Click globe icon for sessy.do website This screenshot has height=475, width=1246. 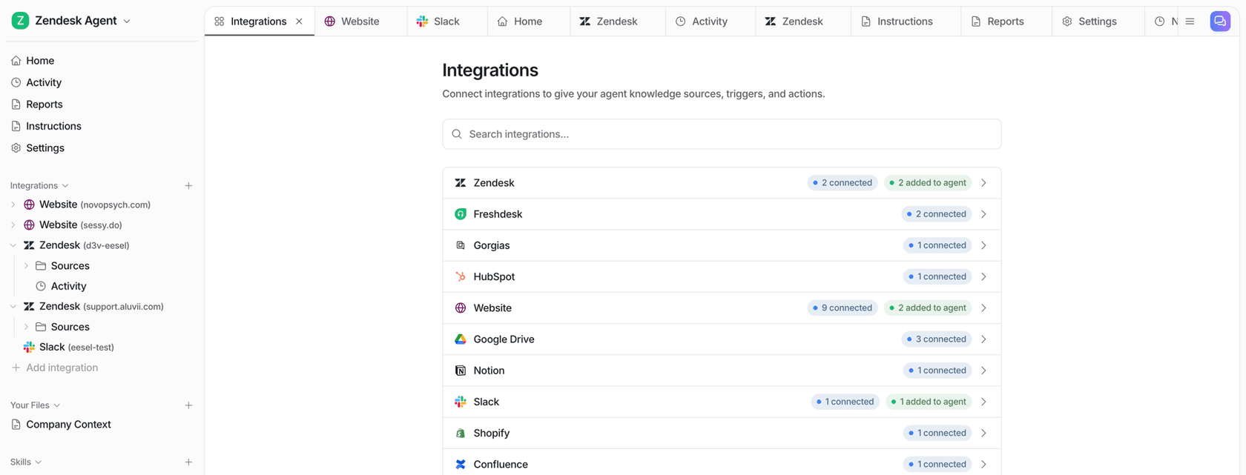pyautogui.click(x=29, y=225)
